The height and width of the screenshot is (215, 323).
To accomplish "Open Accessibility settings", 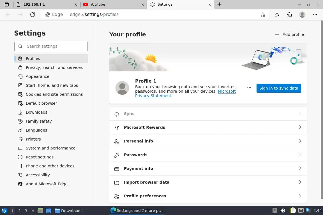I will pos(51,175).
